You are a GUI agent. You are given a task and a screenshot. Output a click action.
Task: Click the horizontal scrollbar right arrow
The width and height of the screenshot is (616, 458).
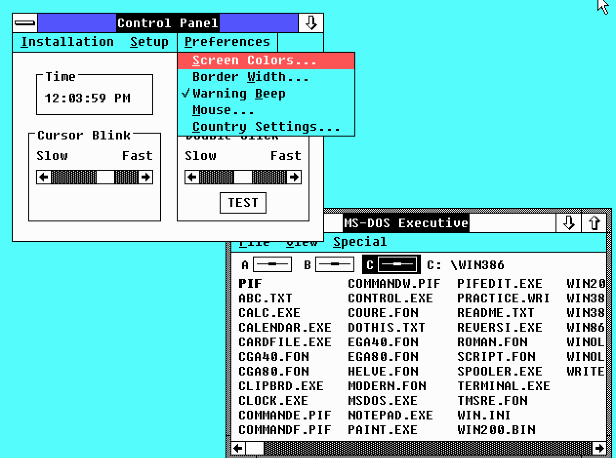[x=599, y=448]
